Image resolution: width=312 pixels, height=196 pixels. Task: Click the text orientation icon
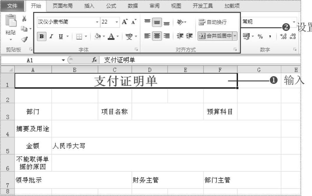[180, 22]
